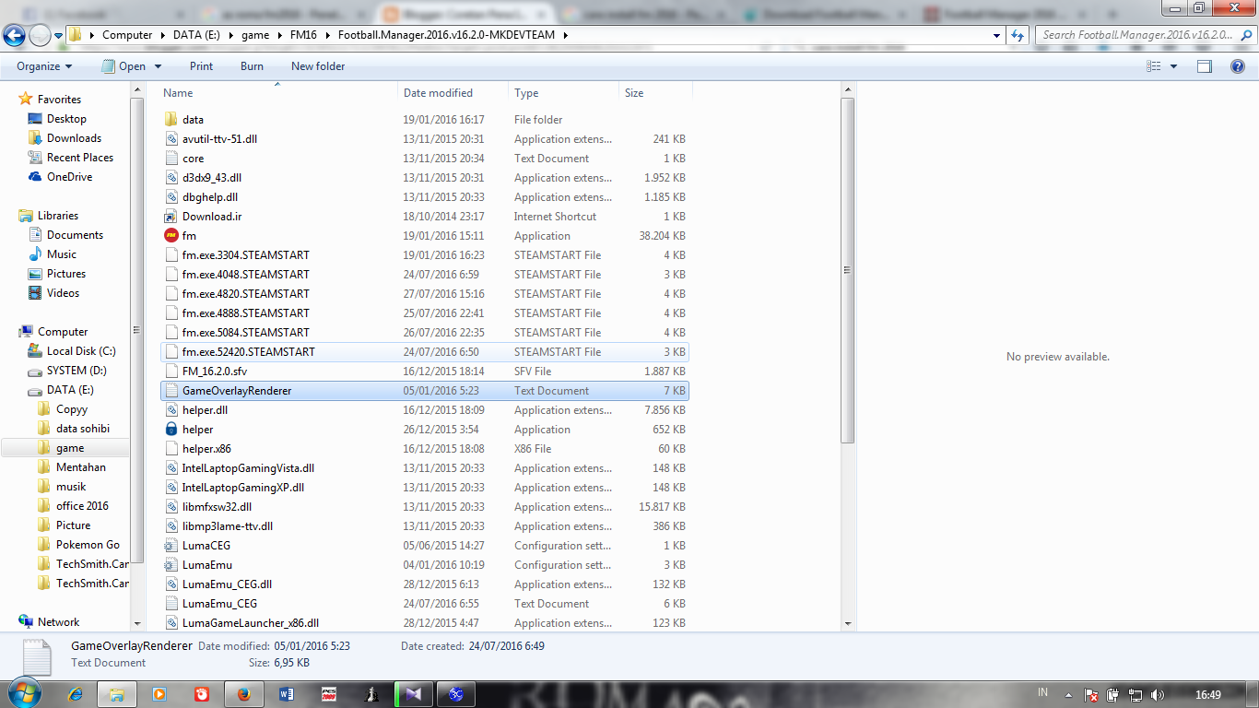Select Local Disk (C:) drive

[x=81, y=351]
